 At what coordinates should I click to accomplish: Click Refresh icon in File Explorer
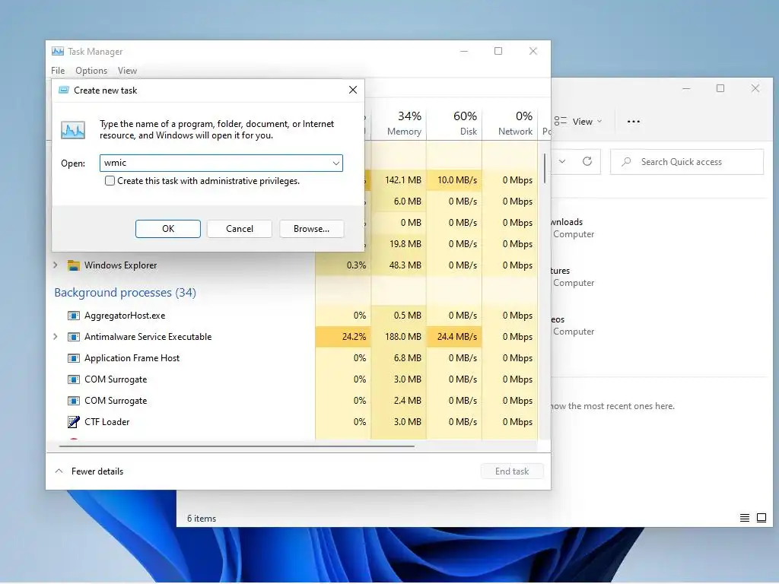(587, 161)
